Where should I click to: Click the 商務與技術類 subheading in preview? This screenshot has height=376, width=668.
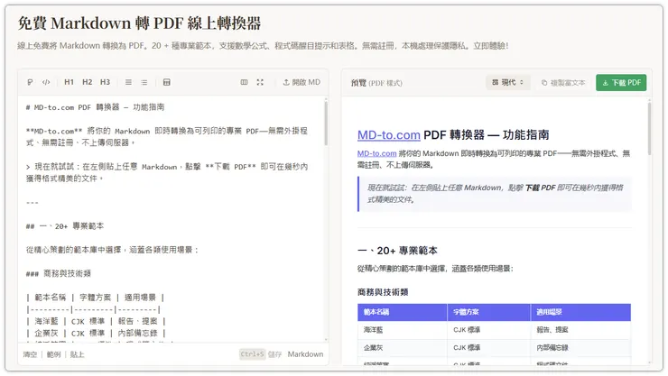[x=383, y=292]
